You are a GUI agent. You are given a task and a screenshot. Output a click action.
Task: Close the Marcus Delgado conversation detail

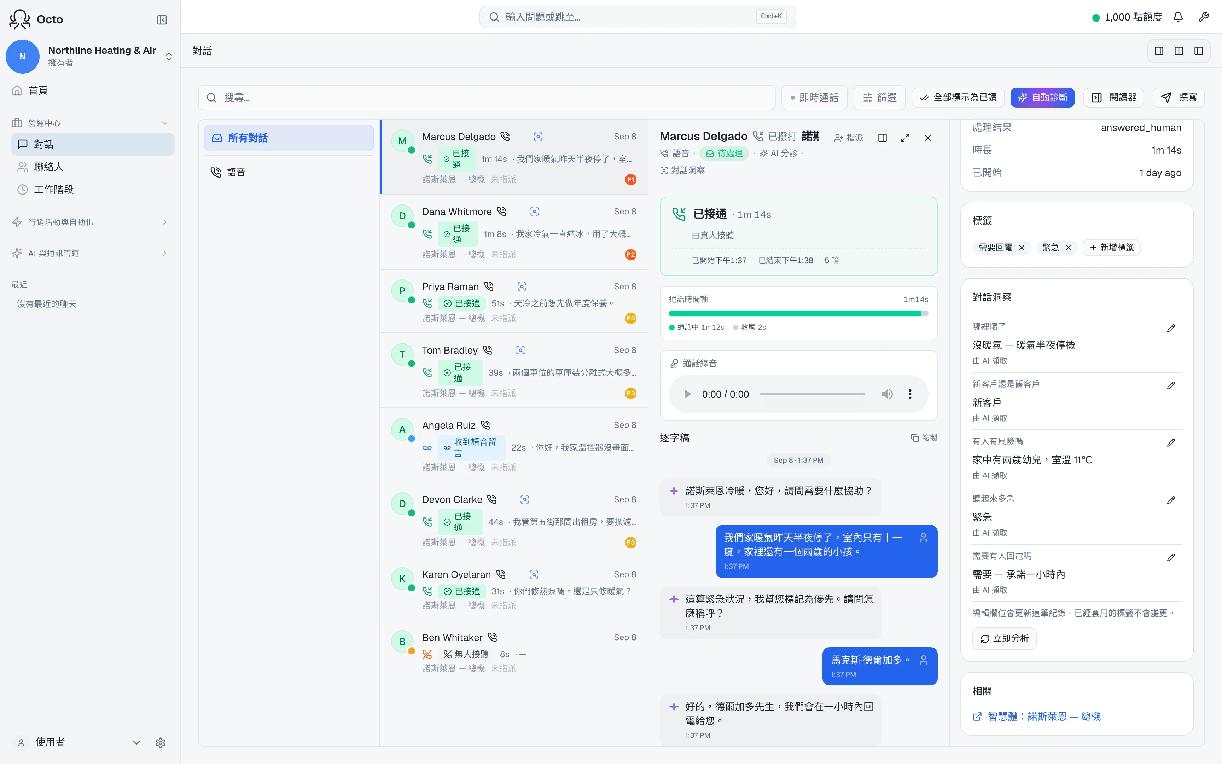(927, 138)
